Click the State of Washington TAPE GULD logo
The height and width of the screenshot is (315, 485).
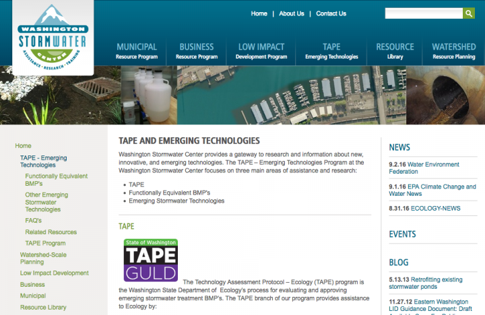pyautogui.click(x=150, y=260)
